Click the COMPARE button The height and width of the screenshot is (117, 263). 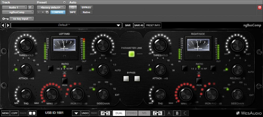[58, 12]
